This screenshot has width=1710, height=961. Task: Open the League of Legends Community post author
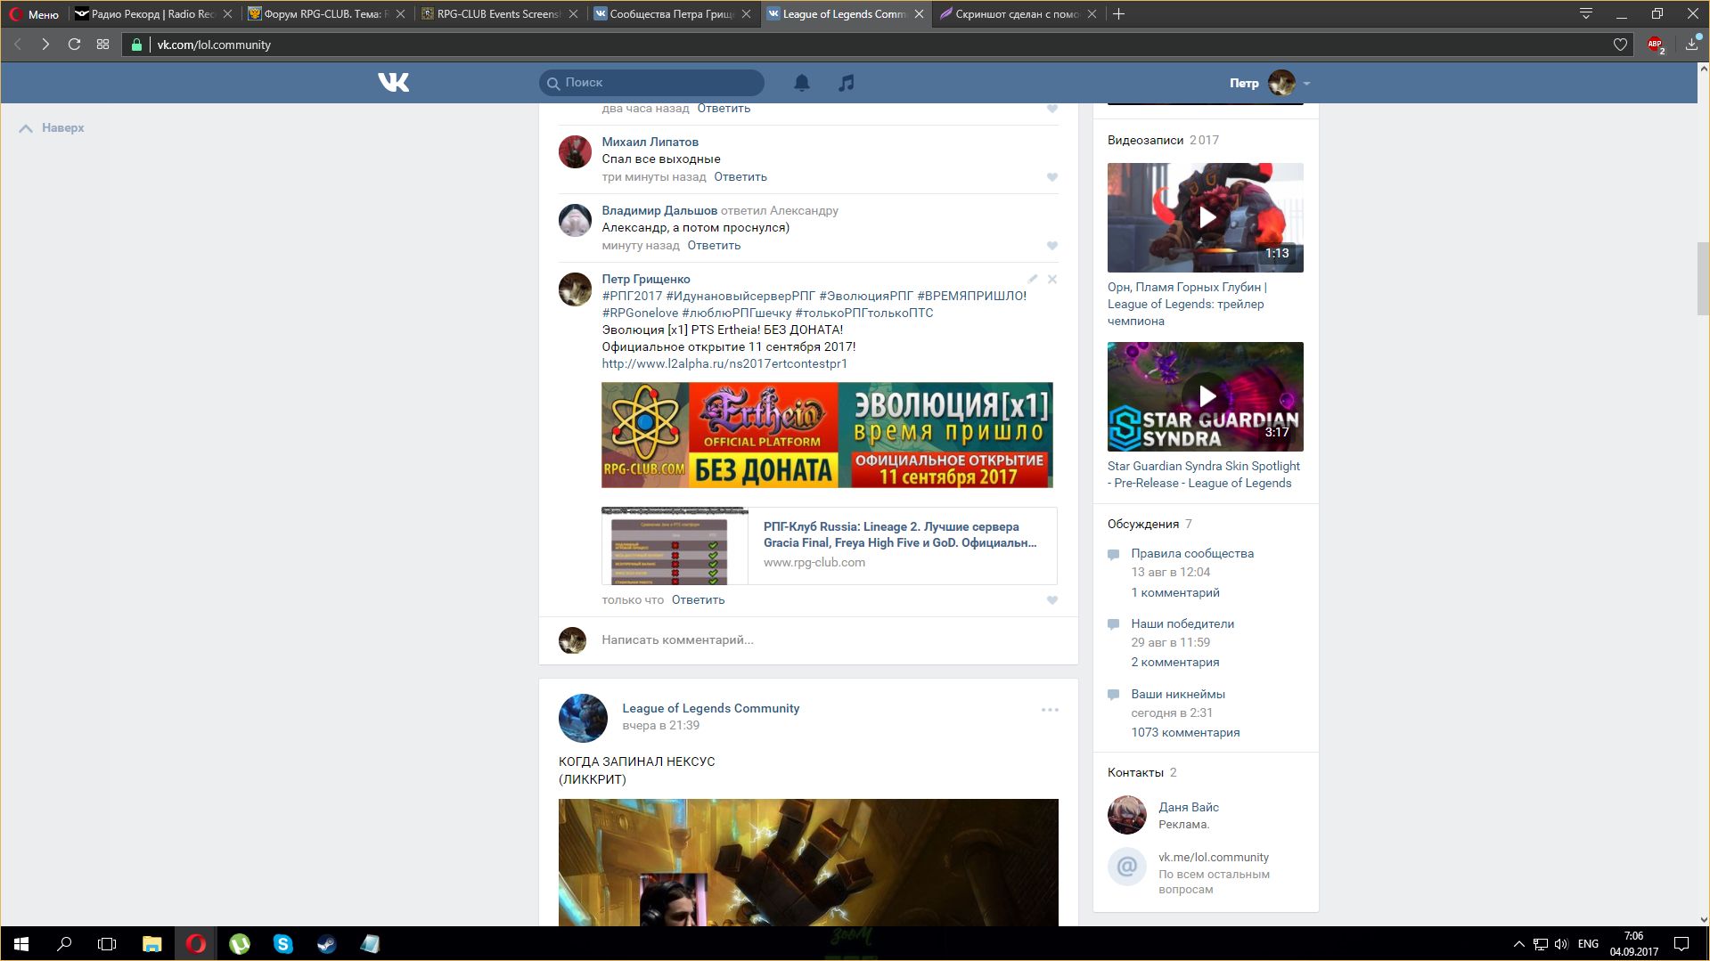pos(710,708)
